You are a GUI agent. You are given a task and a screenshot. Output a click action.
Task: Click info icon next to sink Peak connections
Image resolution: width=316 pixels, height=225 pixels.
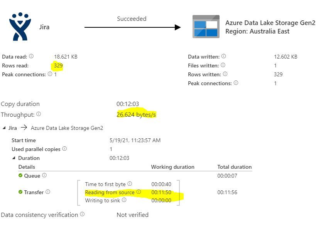point(236,83)
